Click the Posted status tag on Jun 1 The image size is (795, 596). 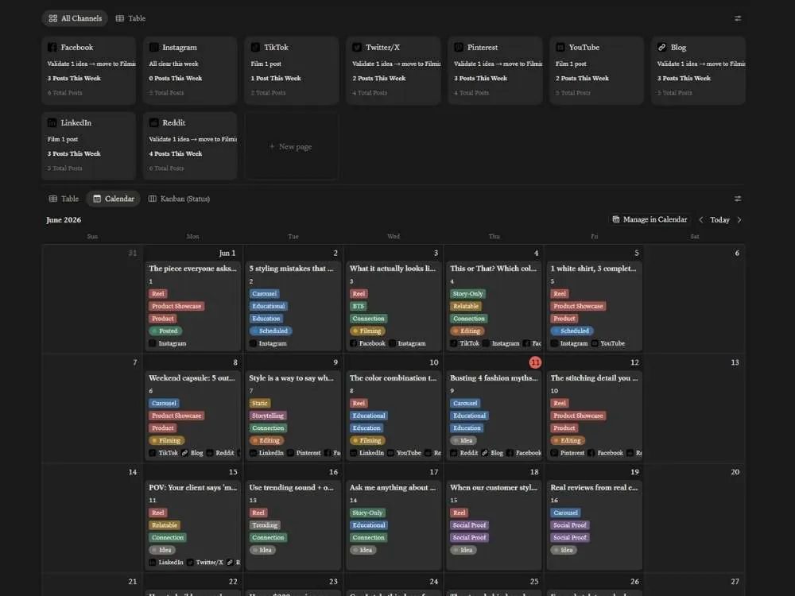(166, 331)
